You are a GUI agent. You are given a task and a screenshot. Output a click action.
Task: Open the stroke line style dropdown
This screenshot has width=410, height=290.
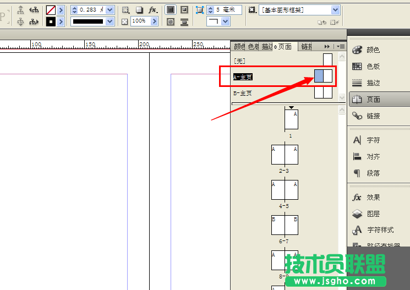point(110,21)
